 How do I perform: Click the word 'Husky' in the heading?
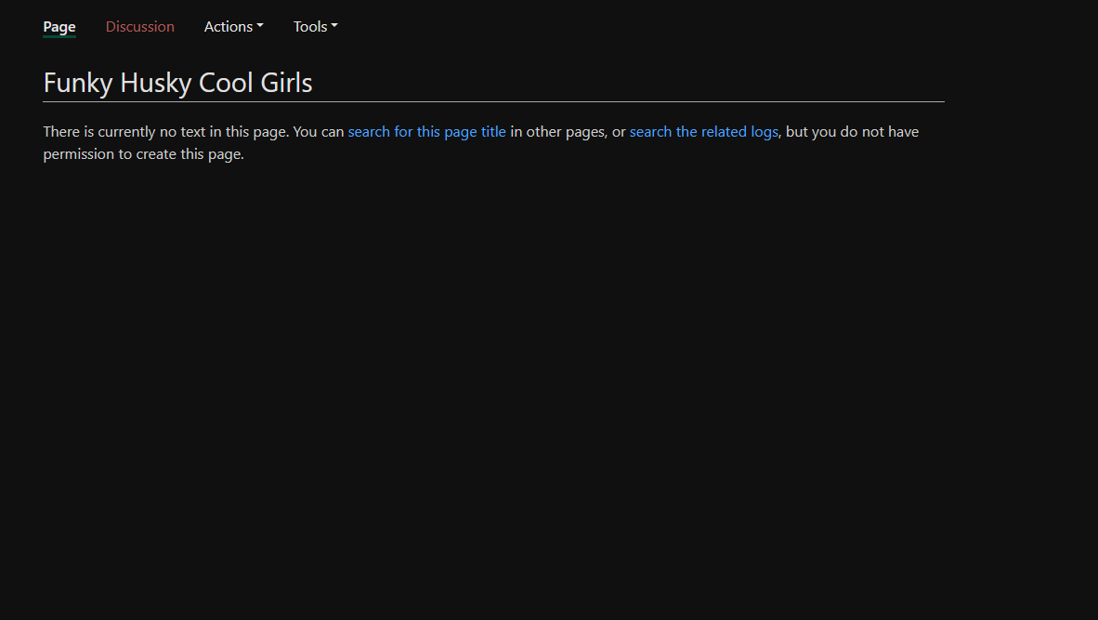click(x=156, y=83)
